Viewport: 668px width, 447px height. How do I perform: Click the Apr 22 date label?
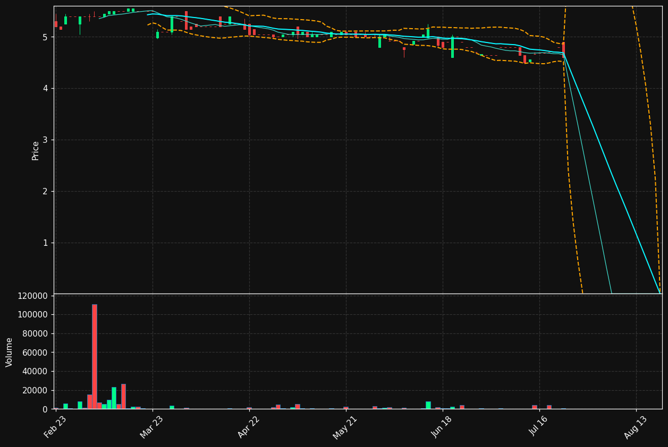pos(249,427)
